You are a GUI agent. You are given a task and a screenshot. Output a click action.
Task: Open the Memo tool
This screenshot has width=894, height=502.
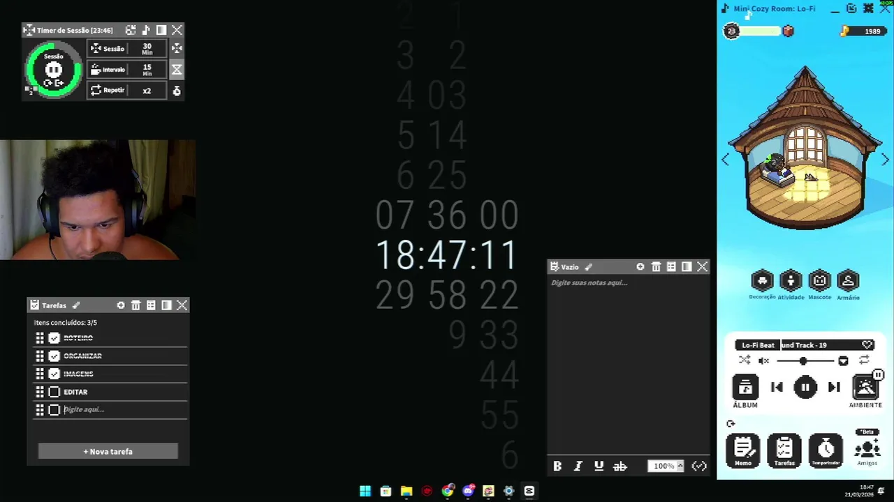(x=743, y=450)
